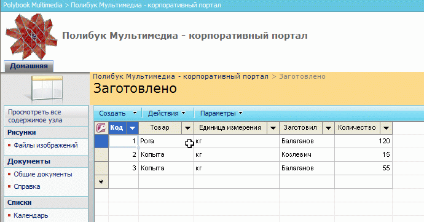The image size is (424, 222).
Task: Click top bar breadcrumb Полибук Мультимедиа - корпоративный портал
Action: click(146, 5)
